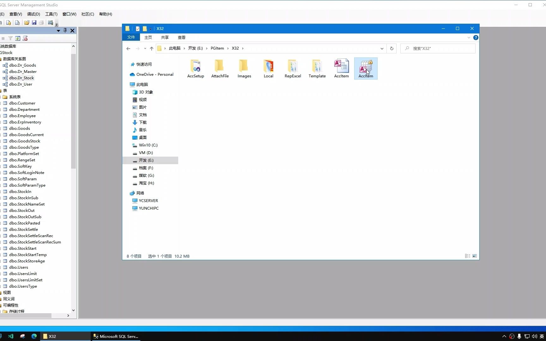Switch to details view in status bar
The width and height of the screenshot is (546, 341).
click(467, 256)
